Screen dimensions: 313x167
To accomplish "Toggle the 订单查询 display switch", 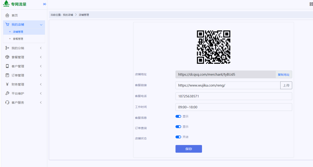I will coord(178,127).
